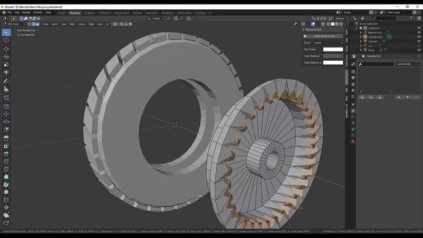
Task: Switch viewport to Material Preview shading
Action: (337, 24)
